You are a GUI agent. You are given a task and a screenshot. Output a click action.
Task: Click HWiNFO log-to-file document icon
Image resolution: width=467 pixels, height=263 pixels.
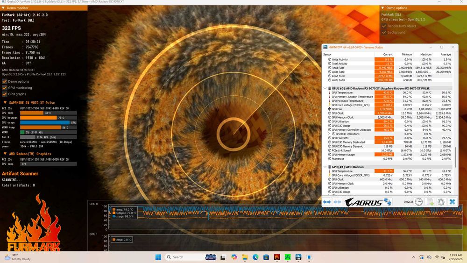tap(430, 202)
